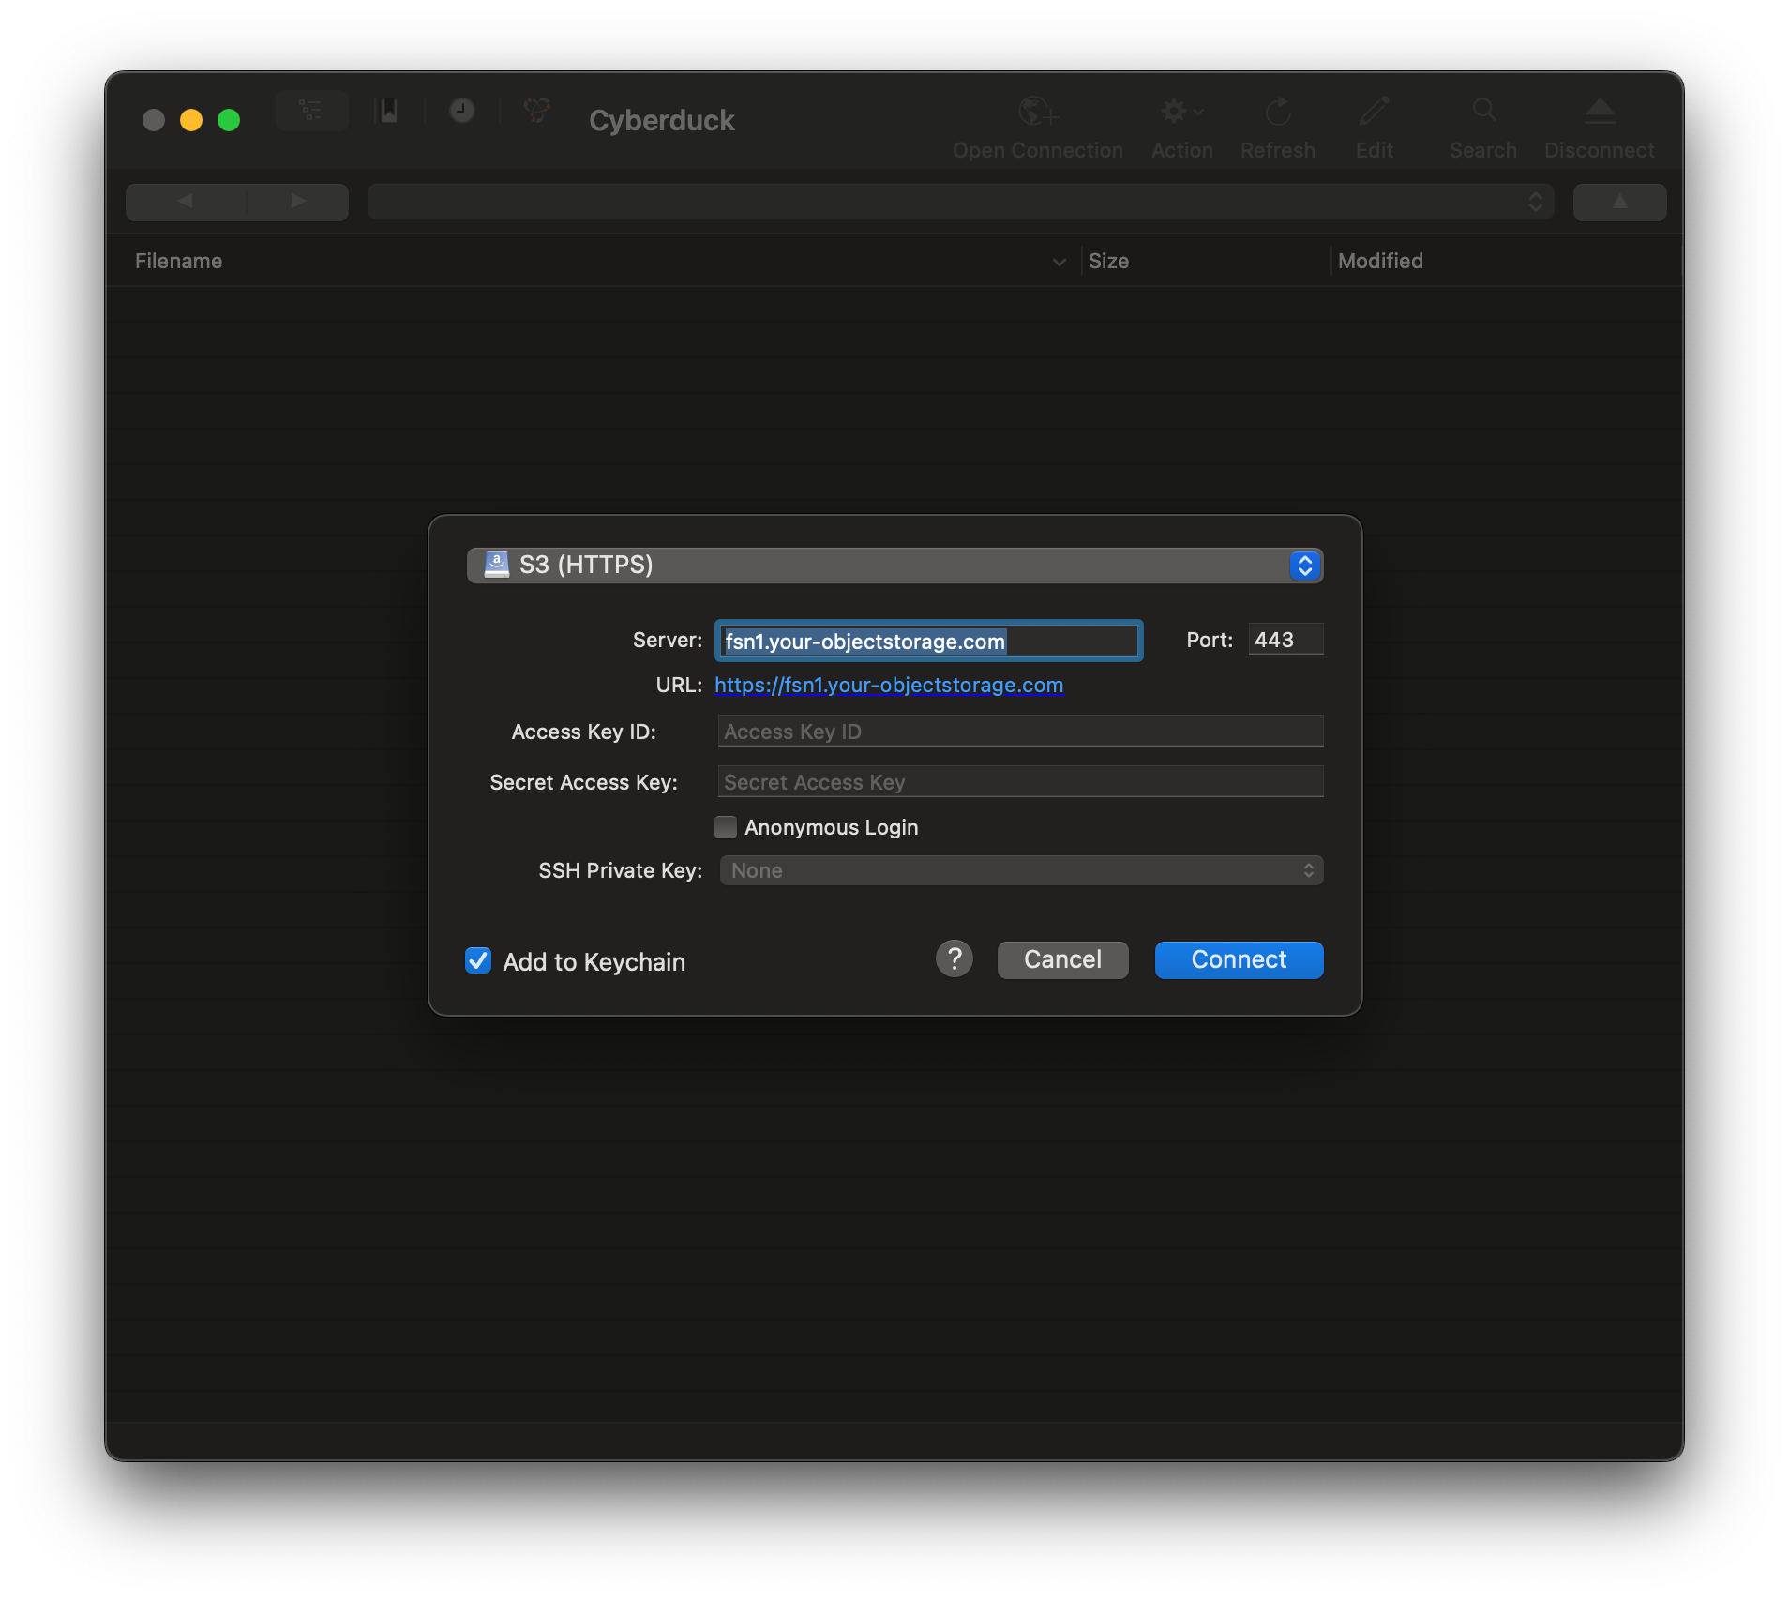
Task: Open the https://fsn1.your-objectstorage.com URL link
Action: point(888,685)
